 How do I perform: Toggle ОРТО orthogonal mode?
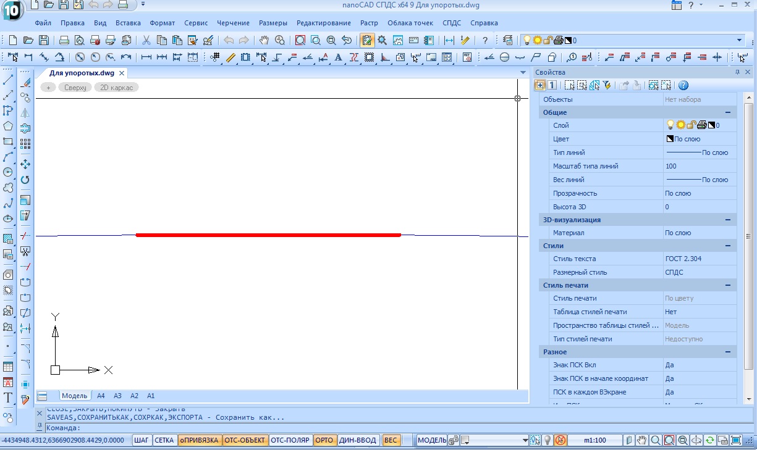click(324, 440)
